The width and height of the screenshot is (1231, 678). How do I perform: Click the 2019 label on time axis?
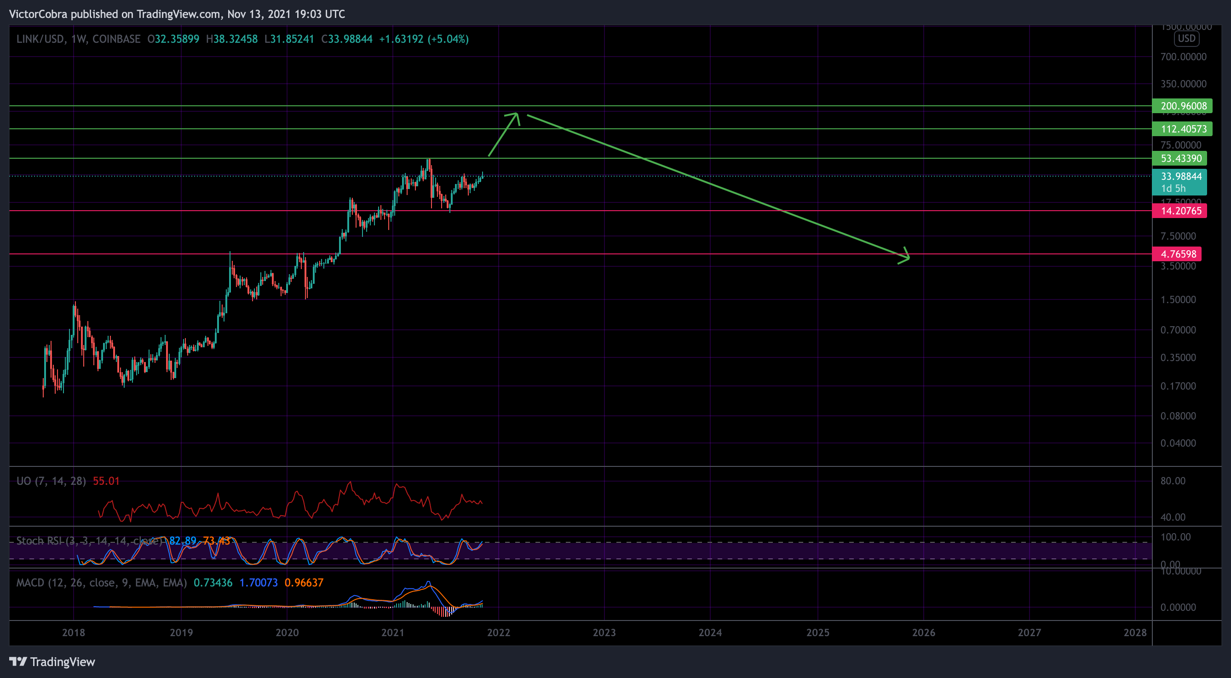pos(182,632)
